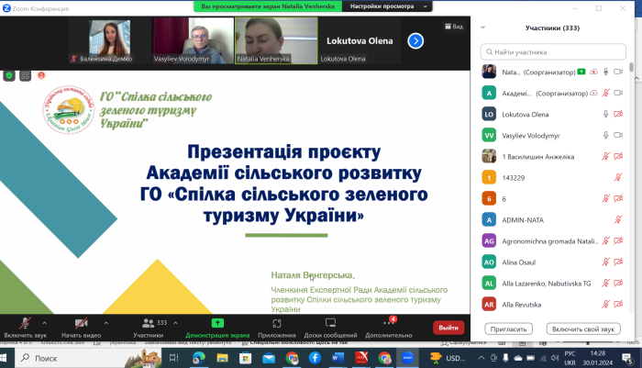Click the Дополнительно more options icon

pos(388,323)
